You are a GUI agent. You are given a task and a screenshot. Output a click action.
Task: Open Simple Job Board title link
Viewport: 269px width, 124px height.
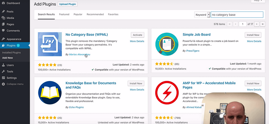point(196,35)
